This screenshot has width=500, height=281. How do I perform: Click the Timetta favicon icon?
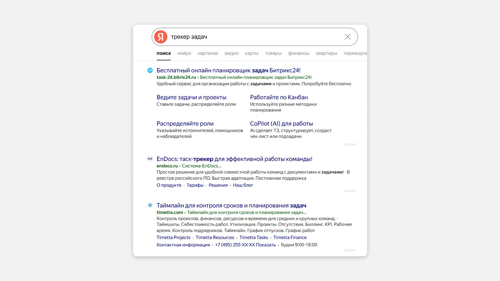pyautogui.click(x=150, y=205)
